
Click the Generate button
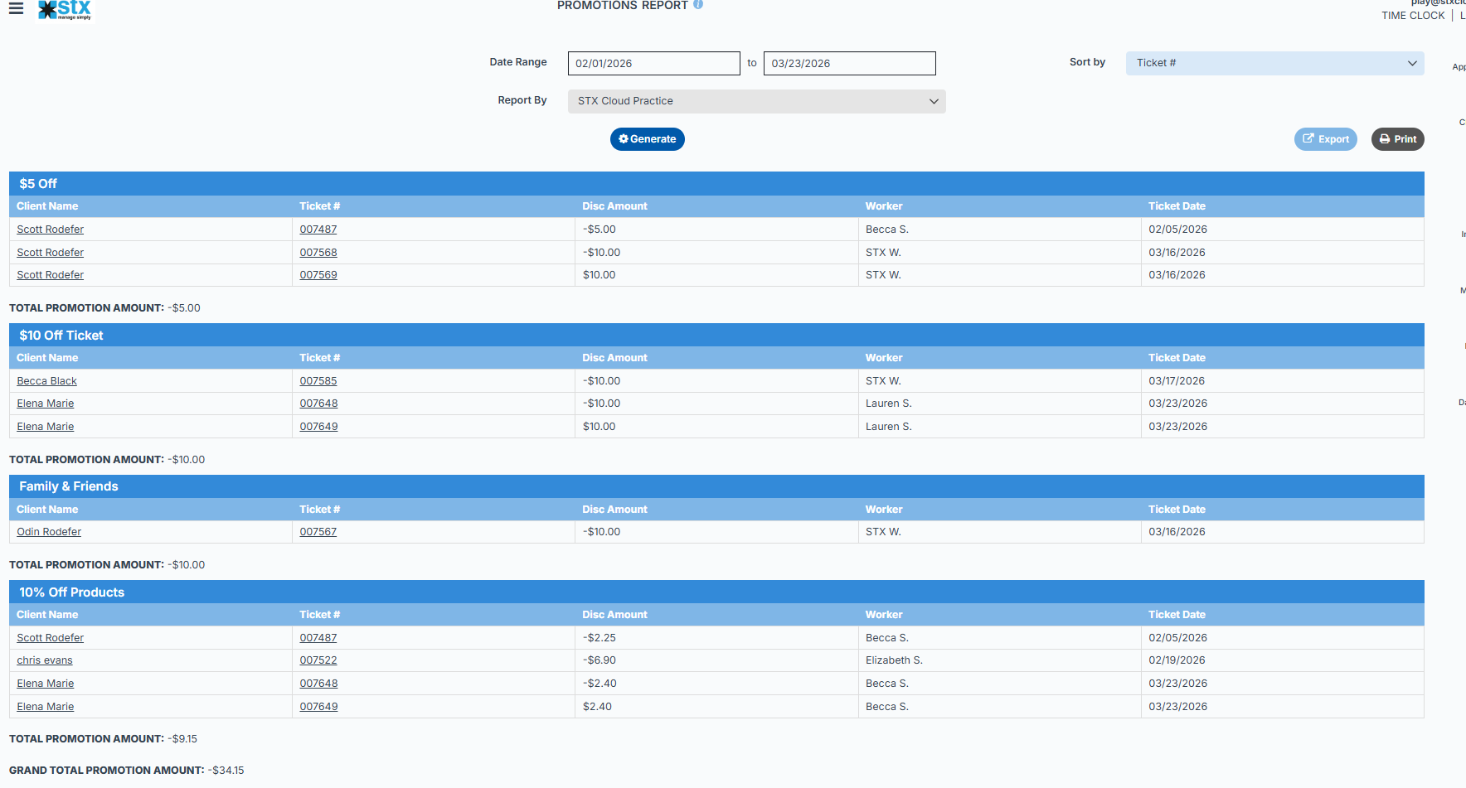point(647,139)
